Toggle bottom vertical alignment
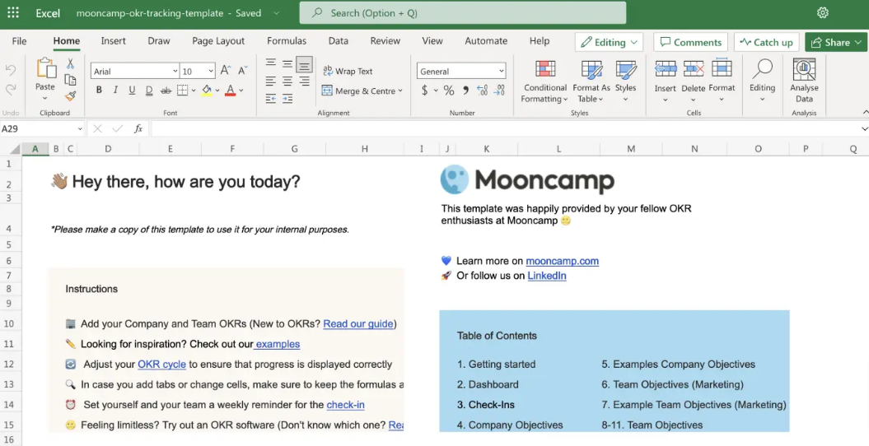Image resolution: width=869 pixels, height=446 pixels. tap(304, 65)
